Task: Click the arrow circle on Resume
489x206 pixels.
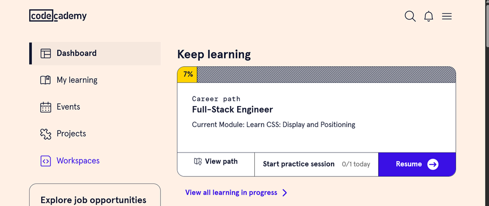Action: tap(433, 164)
